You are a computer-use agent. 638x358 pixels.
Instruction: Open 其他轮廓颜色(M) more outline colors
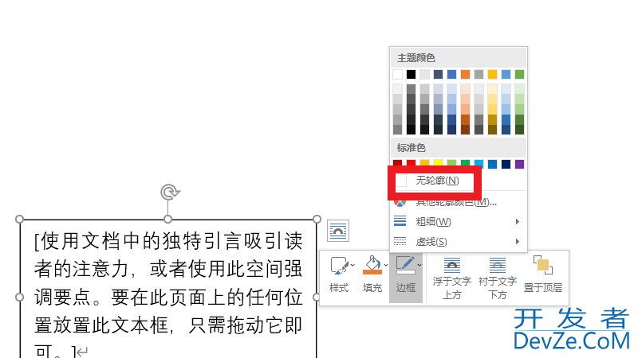(458, 202)
